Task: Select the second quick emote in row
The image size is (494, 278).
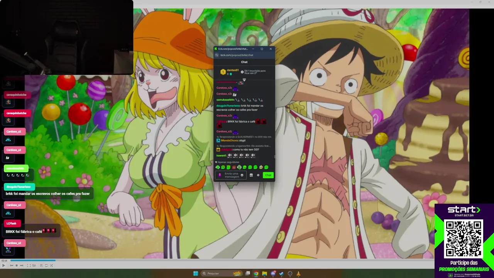Action: [223, 167]
